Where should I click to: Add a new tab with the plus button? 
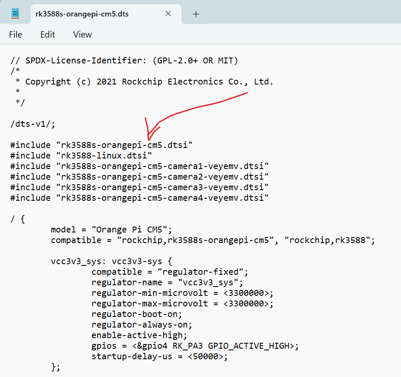(196, 14)
